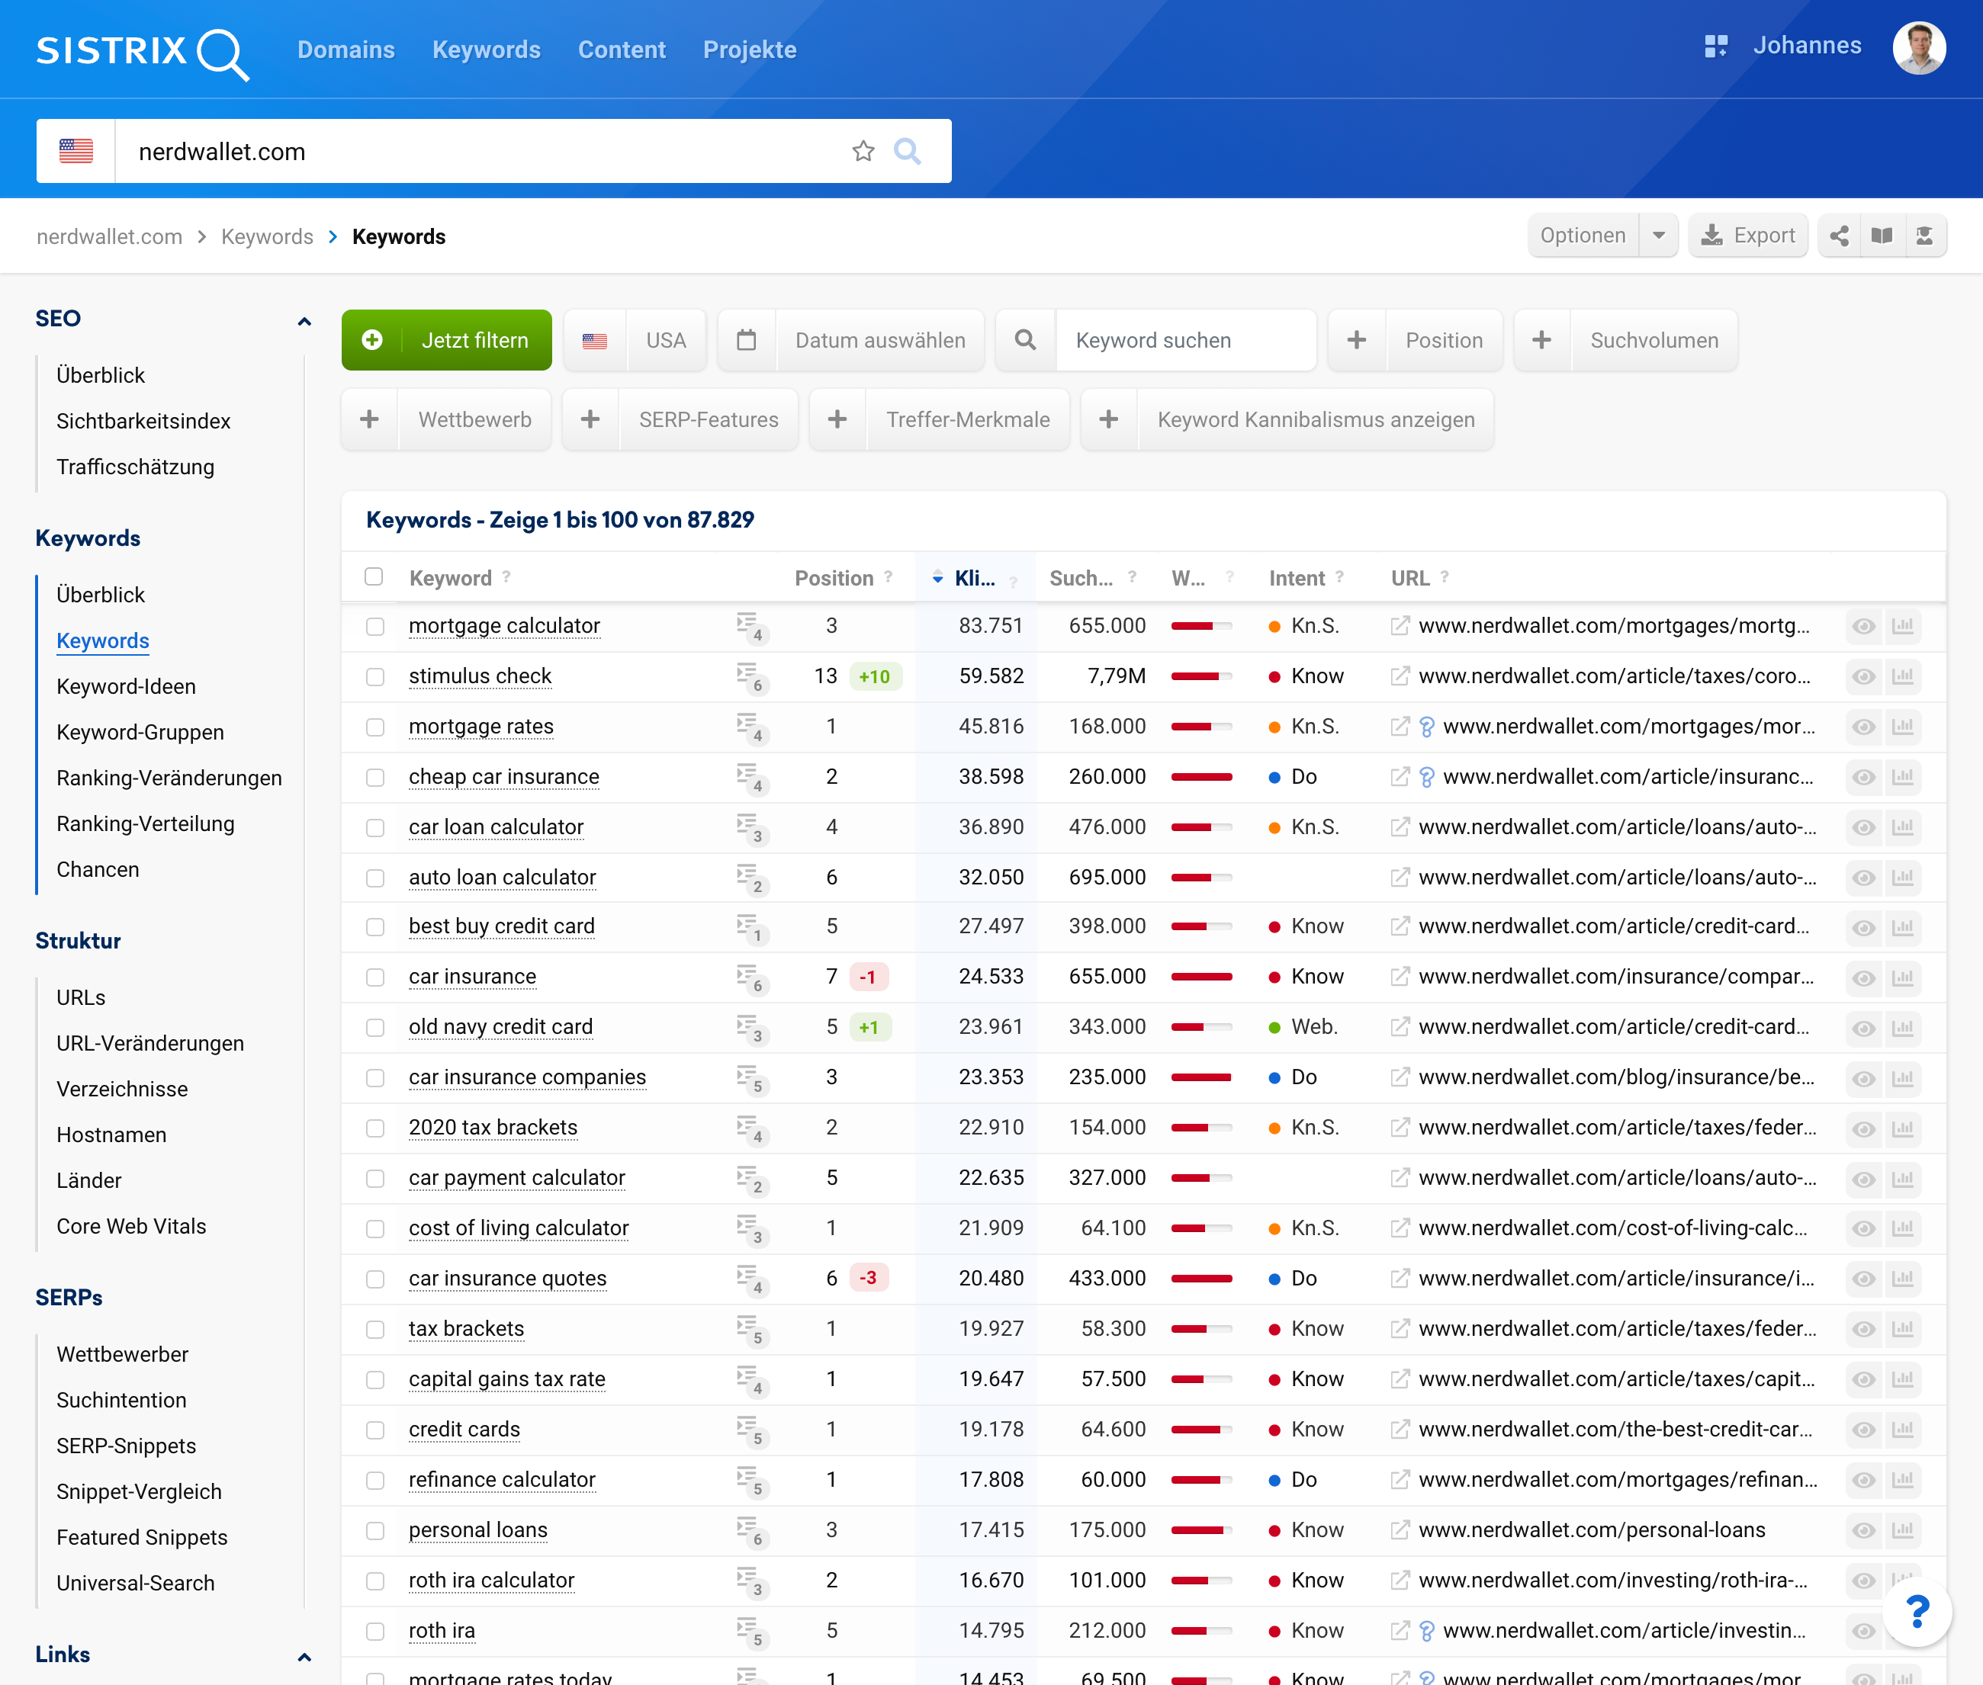Click chart history icon for mortgage calculator row

(1903, 627)
